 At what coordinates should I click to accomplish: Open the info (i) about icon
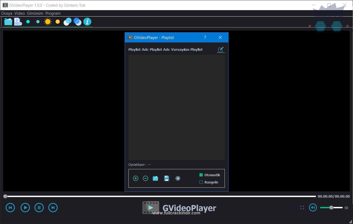pyautogui.click(x=87, y=22)
